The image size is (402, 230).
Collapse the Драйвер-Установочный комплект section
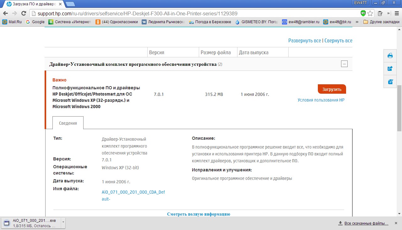click(344, 64)
